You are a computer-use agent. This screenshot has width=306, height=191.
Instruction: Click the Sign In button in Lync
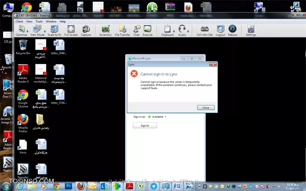[145, 126]
